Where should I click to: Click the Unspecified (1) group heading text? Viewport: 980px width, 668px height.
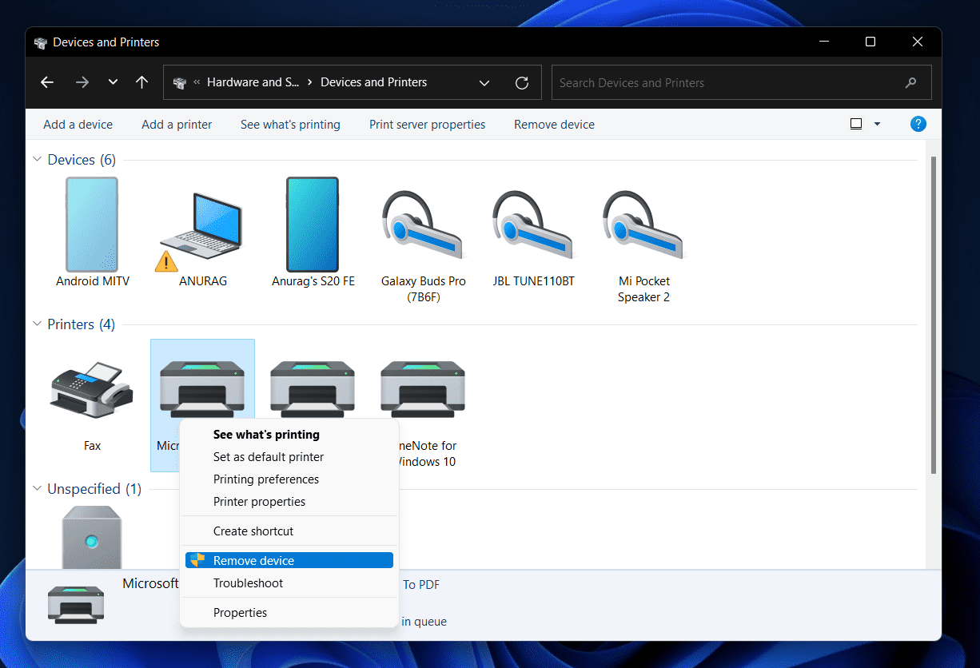click(x=94, y=489)
